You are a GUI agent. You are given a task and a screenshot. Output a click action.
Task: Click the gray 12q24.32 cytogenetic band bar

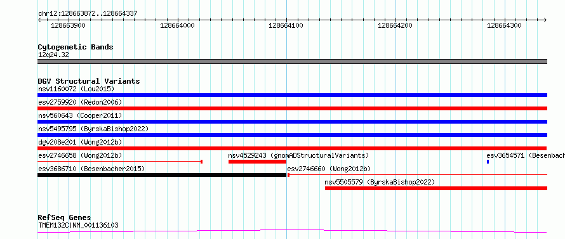pyautogui.click(x=292, y=61)
